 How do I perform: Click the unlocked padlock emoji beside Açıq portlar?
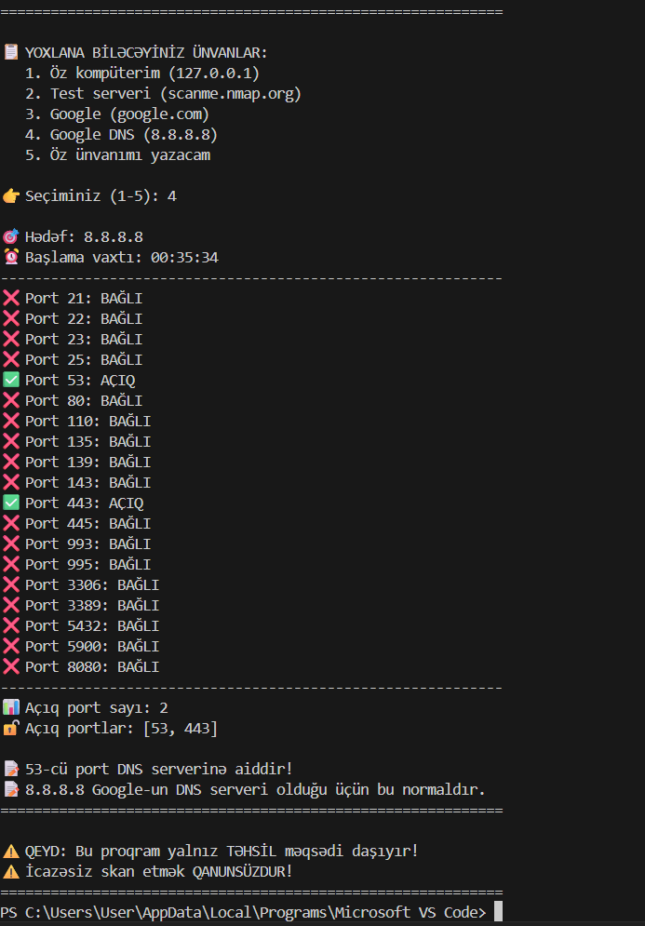pos(11,728)
